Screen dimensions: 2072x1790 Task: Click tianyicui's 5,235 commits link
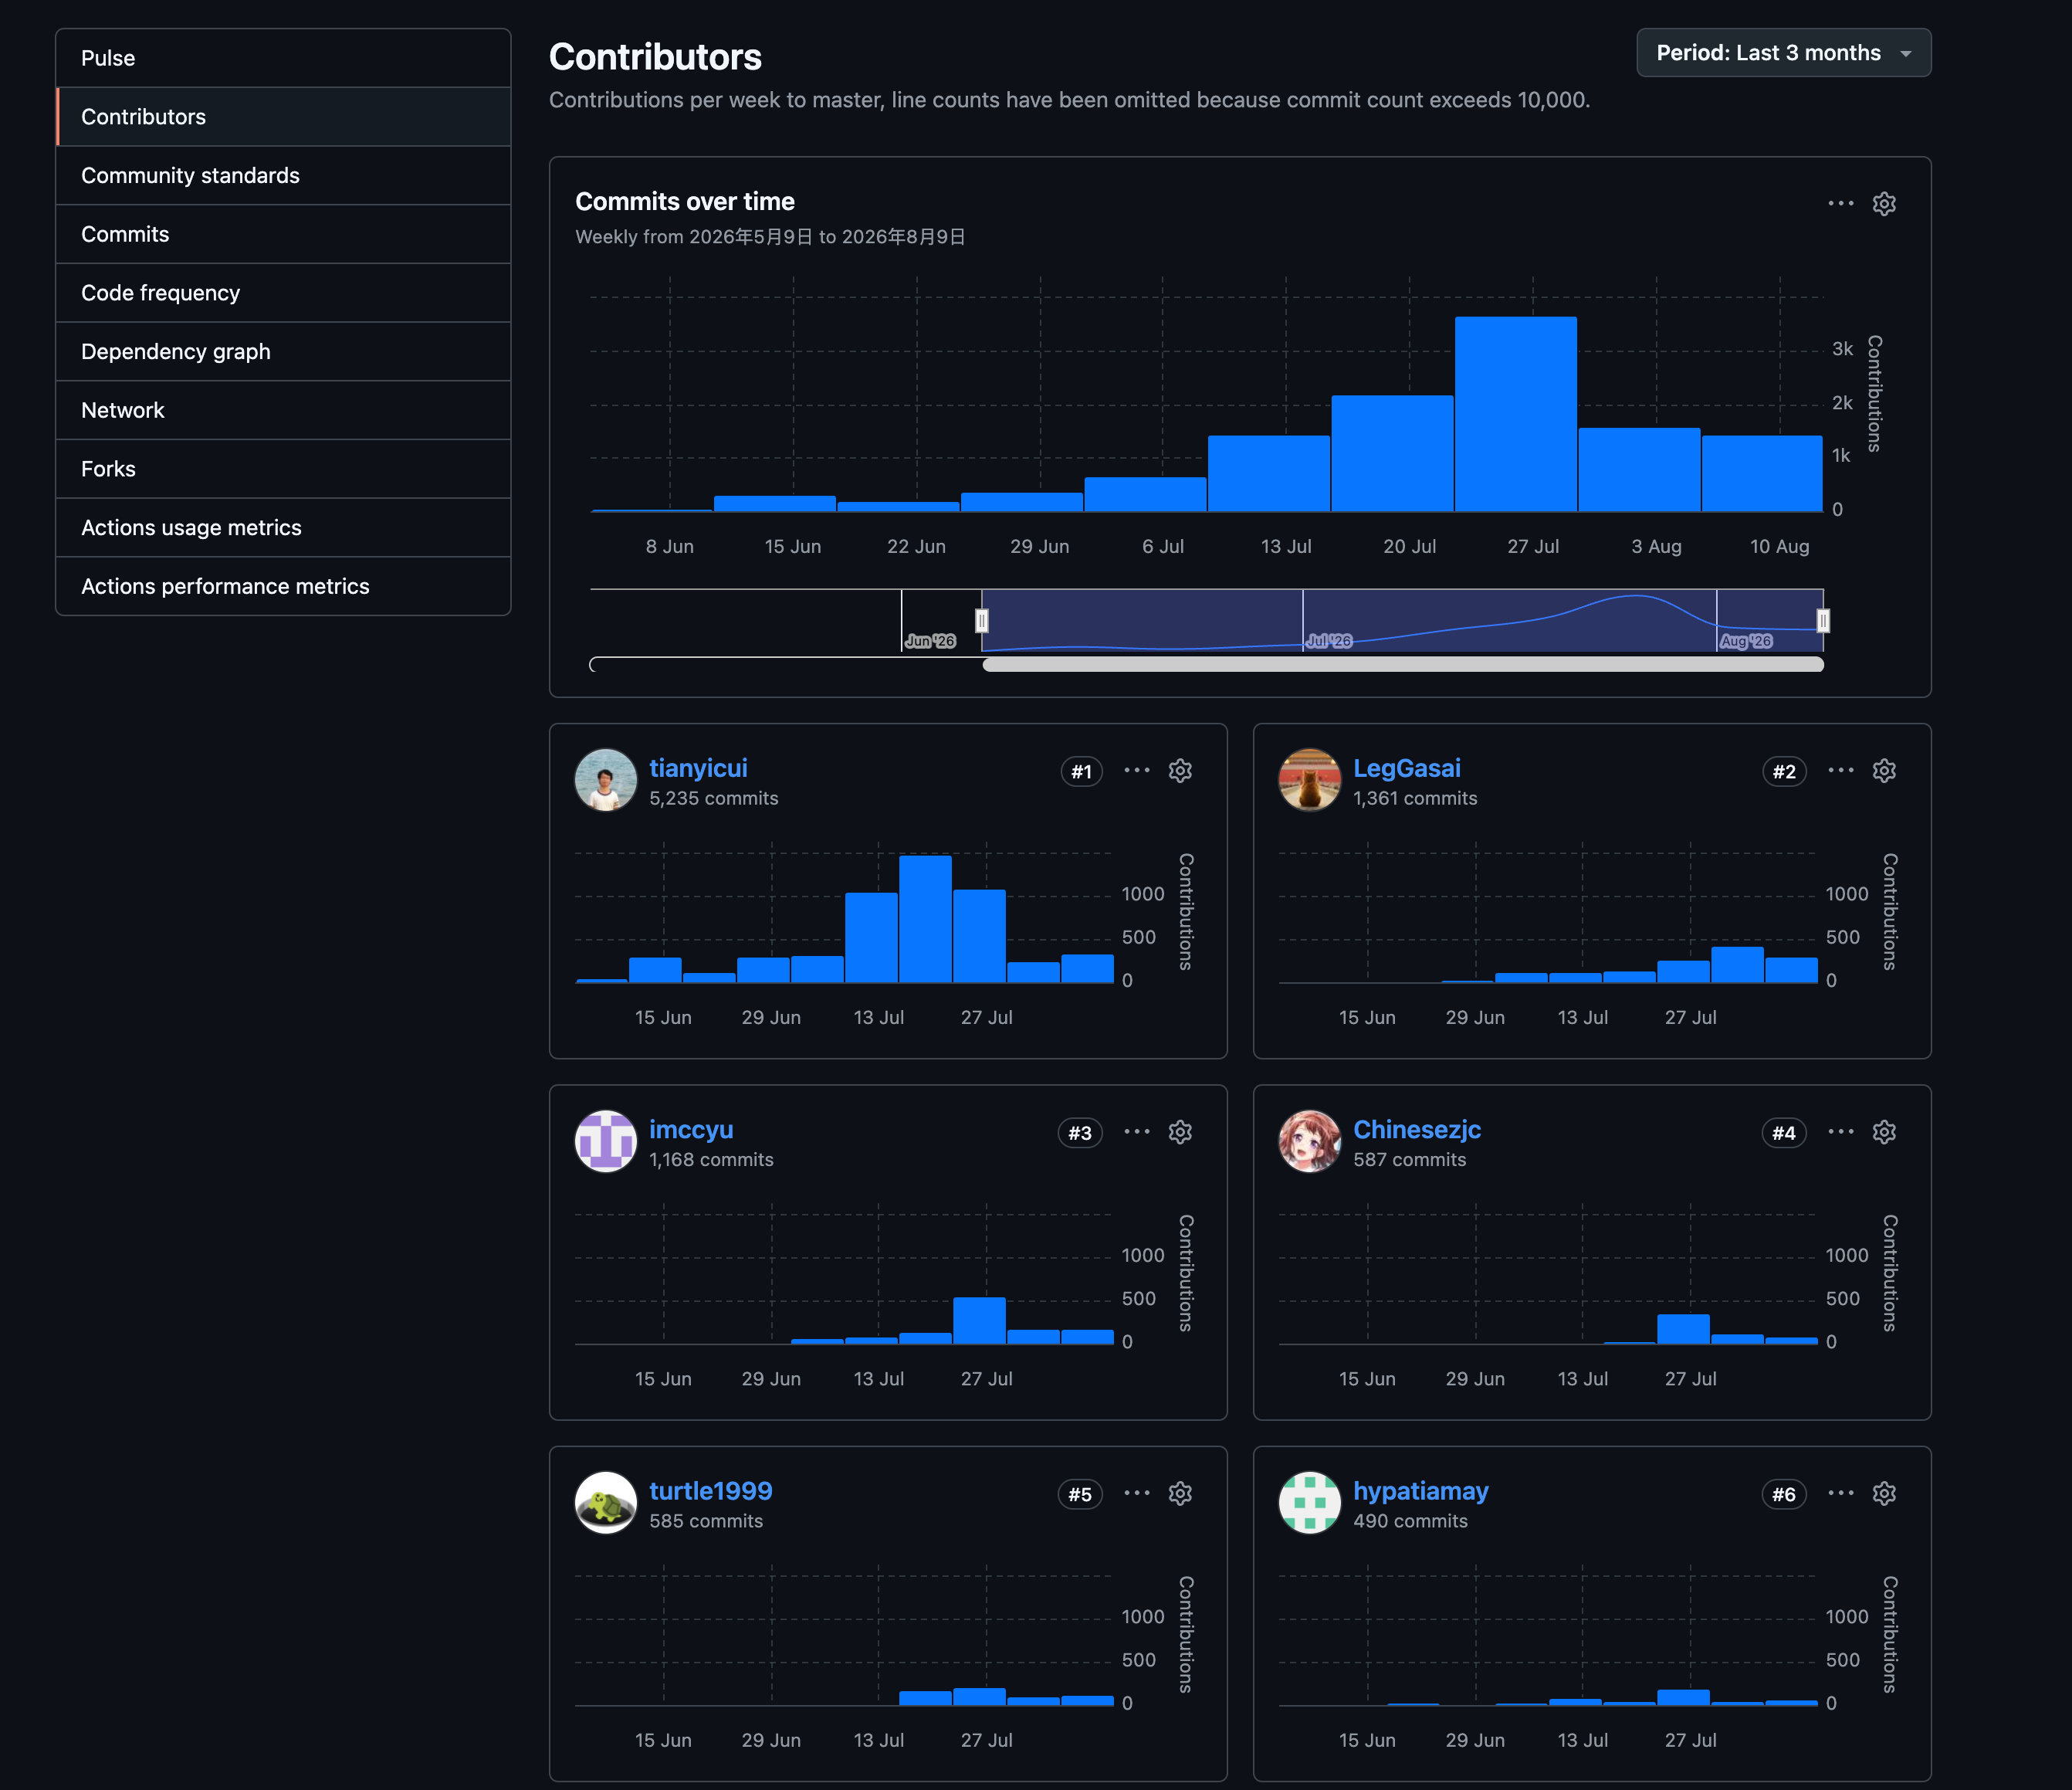pyautogui.click(x=713, y=798)
